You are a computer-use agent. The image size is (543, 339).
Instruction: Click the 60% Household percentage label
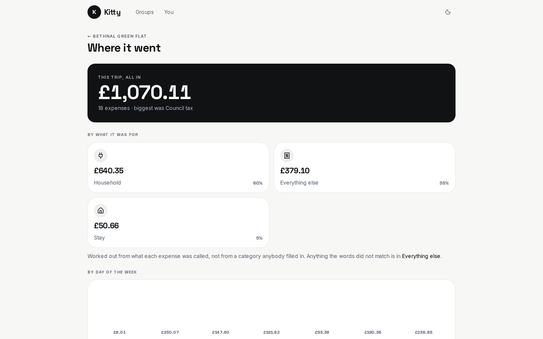coord(258,183)
